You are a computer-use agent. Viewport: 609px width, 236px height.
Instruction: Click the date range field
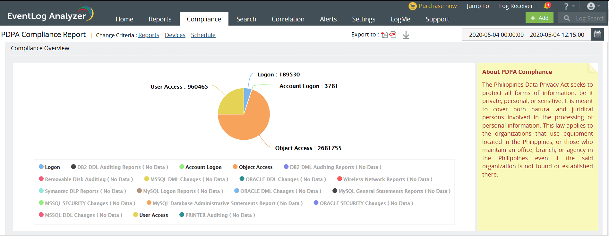coord(527,35)
